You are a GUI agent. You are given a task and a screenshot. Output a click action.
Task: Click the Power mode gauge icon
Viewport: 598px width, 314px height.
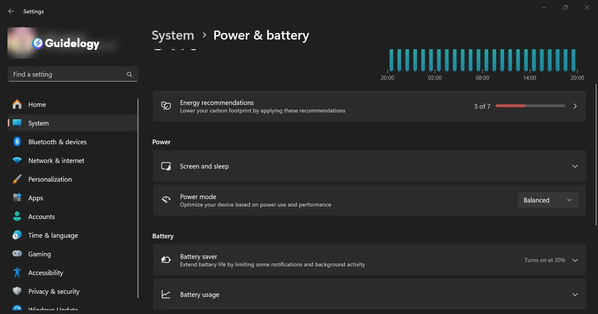(166, 200)
